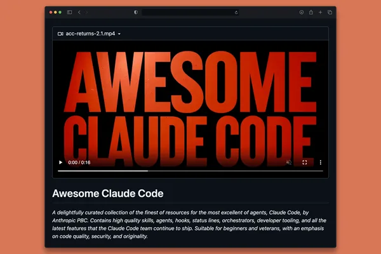The width and height of the screenshot is (381, 254).
Task: Minimize the browser window
Action: pos(55,12)
